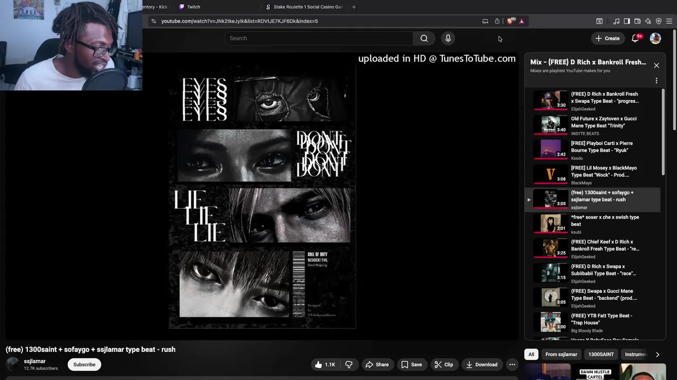This screenshot has width=677, height=380.
Task: Switch to the Twitch tab
Action: tap(194, 7)
